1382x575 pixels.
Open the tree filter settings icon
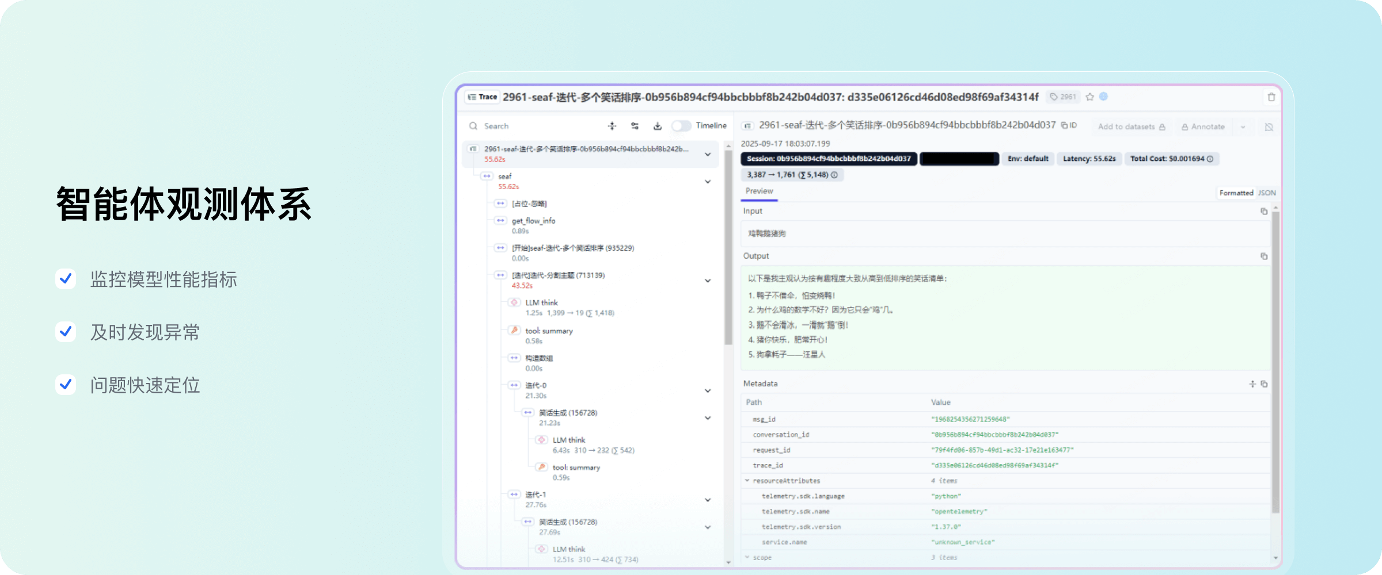pyautogui.click(x=635, y=126)
